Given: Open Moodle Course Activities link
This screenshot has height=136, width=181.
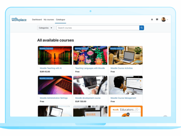Looking at the screenshot, I should [121, 68].
